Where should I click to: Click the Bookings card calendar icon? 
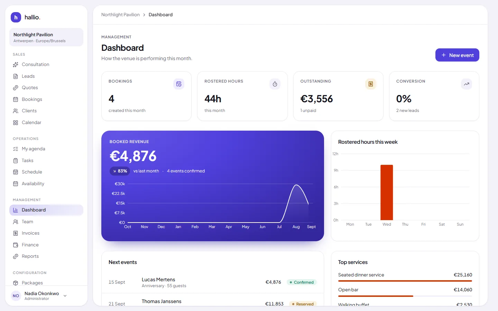[179, 84]
